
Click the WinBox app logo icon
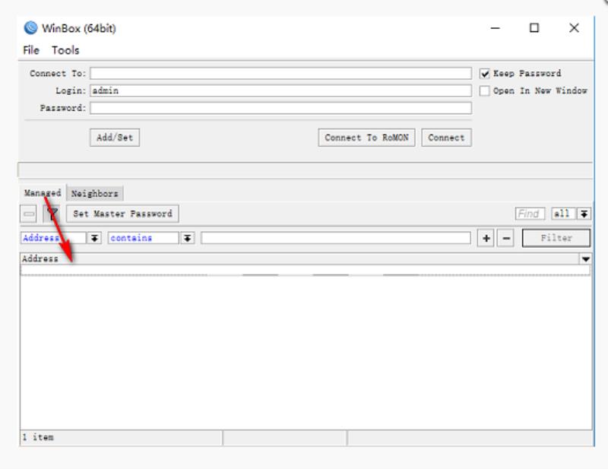pyautogui.click(x=30, y=28)
